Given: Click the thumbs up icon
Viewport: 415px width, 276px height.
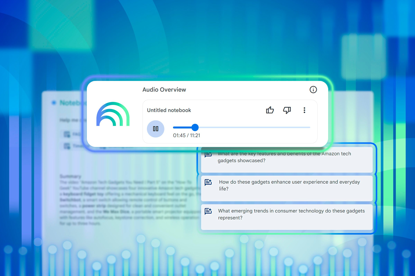Looking at the screenshot, I should (x=270, y=110).
